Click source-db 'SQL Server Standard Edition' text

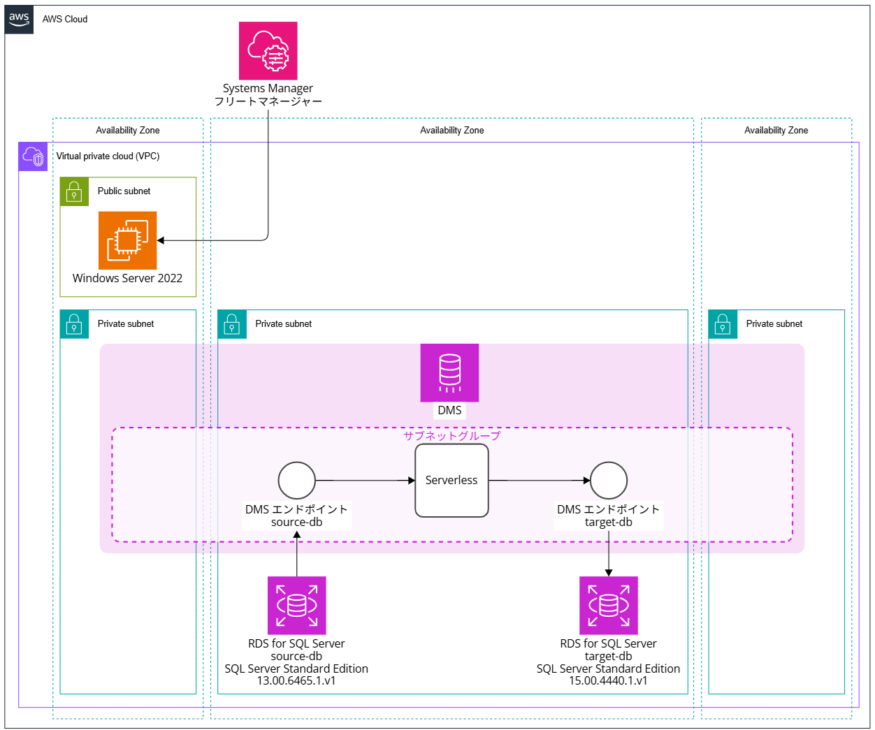coord(296,669)
